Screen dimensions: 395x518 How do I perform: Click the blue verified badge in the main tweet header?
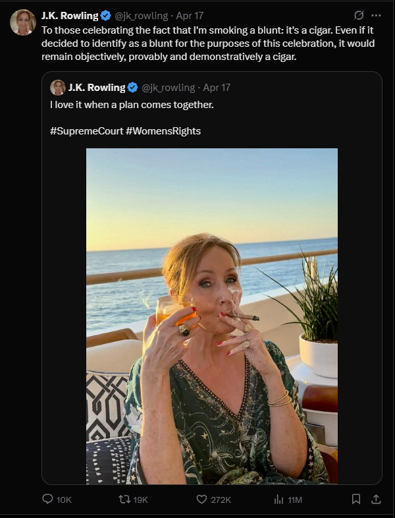tap(105, 16)
